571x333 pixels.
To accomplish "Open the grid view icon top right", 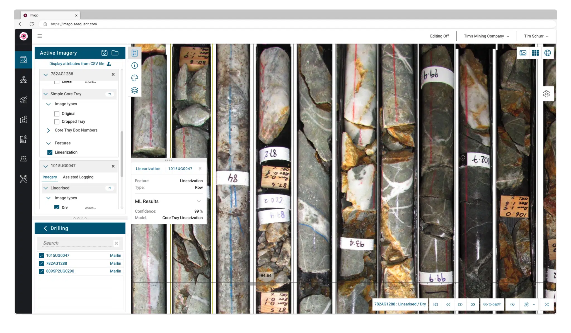I will 535,53.
